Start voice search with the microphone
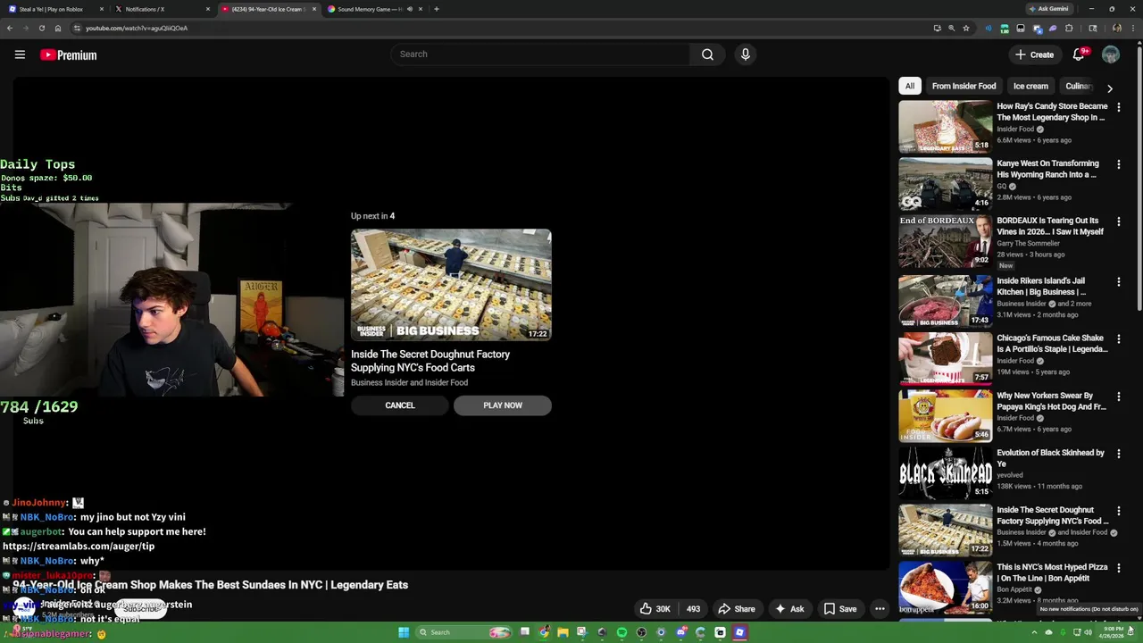This screenshot has height=643, width=1143. (746, 54)
